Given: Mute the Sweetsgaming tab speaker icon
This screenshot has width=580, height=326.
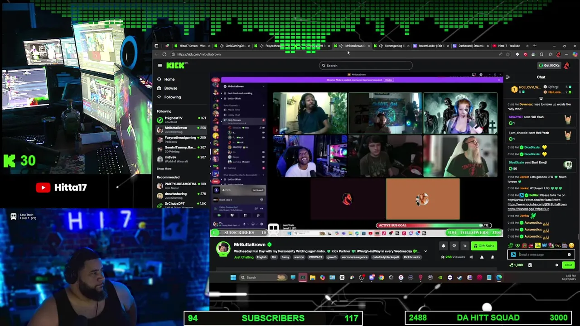Looking at the screenshot, I should click(381, 46).
